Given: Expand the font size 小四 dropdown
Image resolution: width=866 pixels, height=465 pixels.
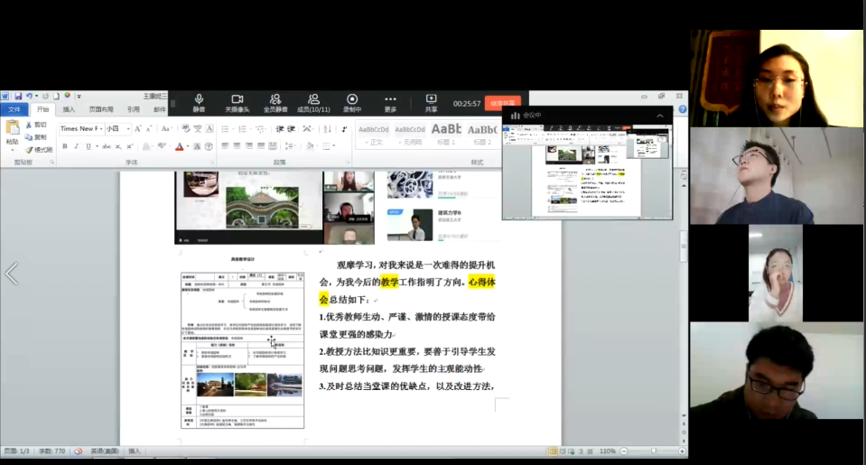Looking at the screenshot, I should 127,129.
